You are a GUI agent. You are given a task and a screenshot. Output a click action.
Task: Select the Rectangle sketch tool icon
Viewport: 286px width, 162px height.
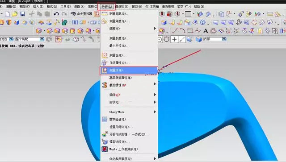coord(190,31)
